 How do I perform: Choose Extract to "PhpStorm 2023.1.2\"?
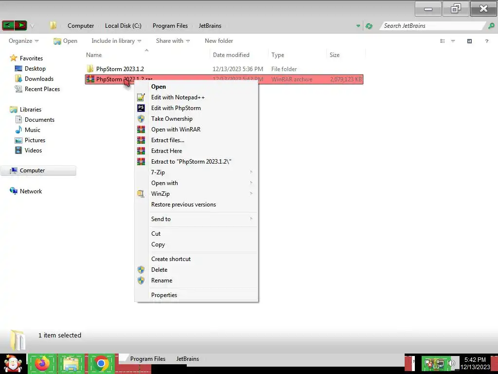196,162
